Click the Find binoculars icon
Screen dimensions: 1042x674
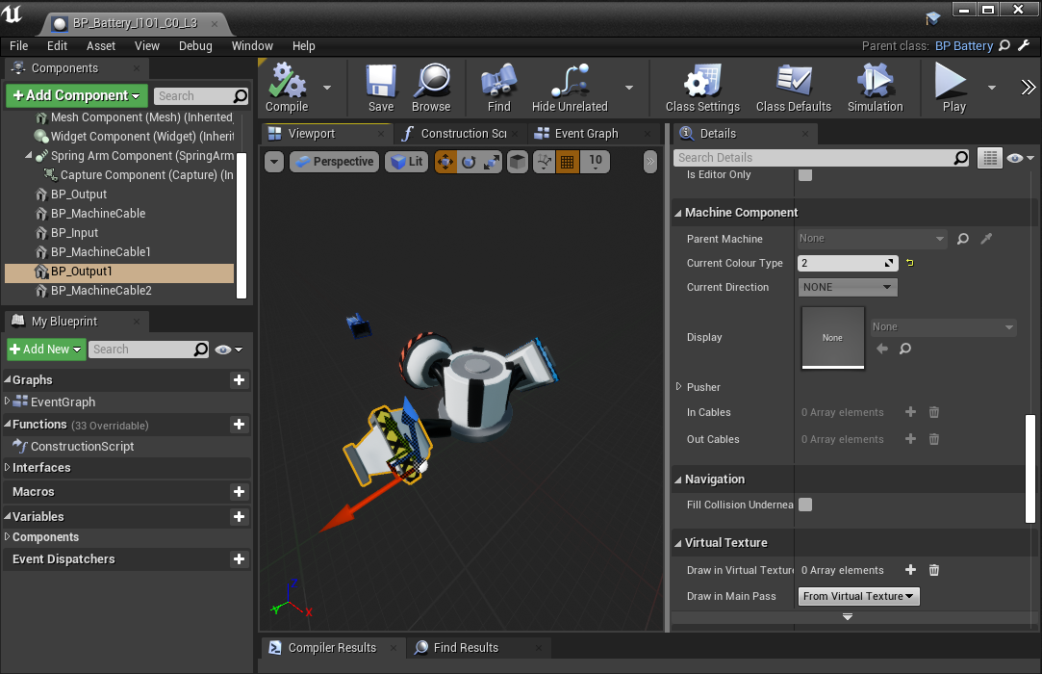(498, 83)
